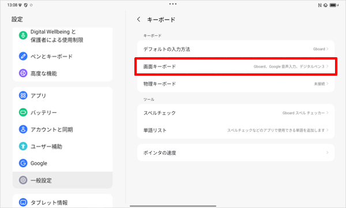Tap the back arrow beside キーボード title
This screenshot has width=346, height=208.
pyautogui.click(x=138, y=20)
